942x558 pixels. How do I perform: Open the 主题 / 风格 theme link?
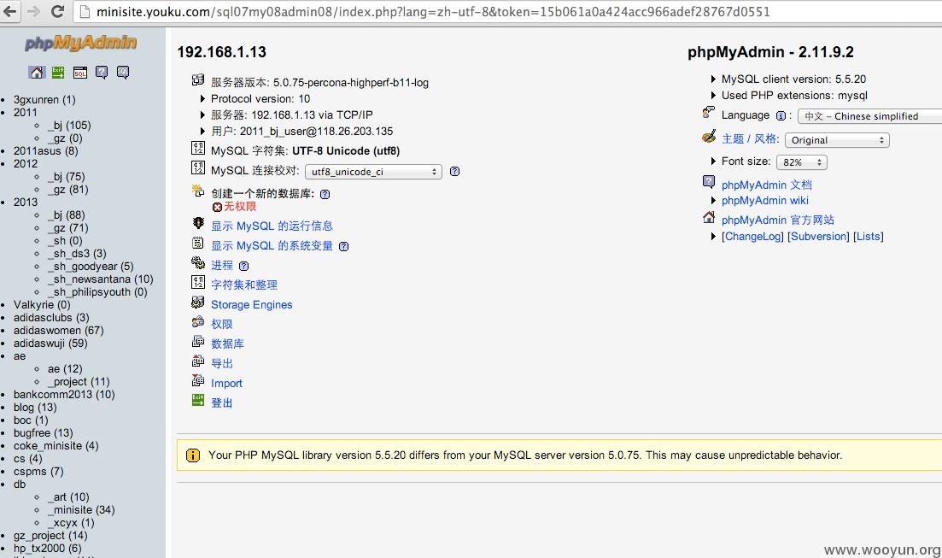[x=751, y=139]
